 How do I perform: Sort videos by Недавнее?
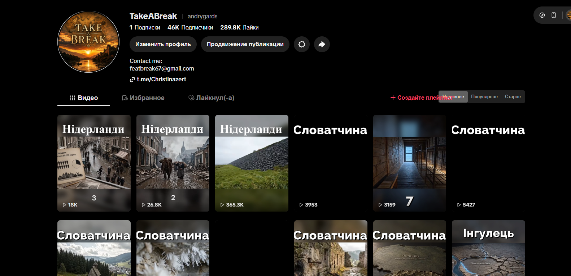[x=453, y=97]
